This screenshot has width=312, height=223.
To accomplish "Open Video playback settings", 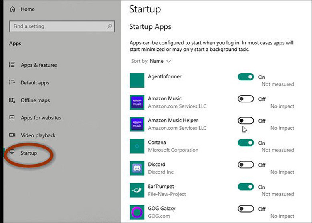I will 38,135.
